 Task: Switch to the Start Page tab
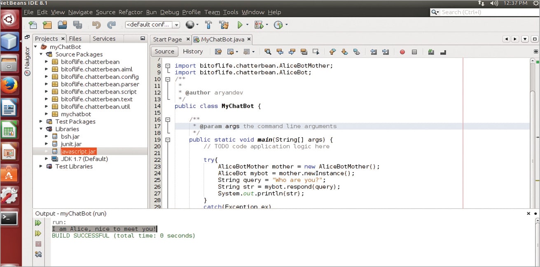tap(167, 39)
